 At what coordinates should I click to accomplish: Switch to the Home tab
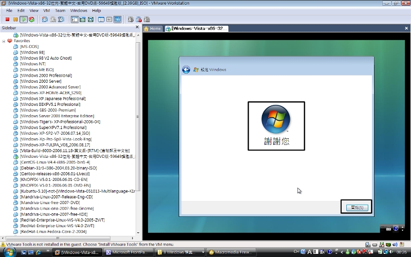tap(153, 29)
